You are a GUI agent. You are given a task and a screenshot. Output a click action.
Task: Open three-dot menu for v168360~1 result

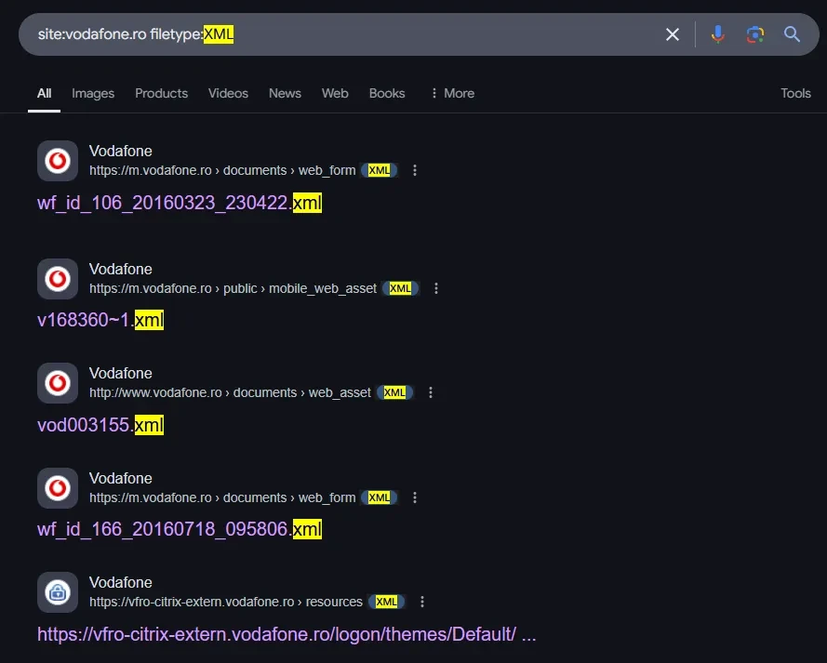(x=435, y=288)
